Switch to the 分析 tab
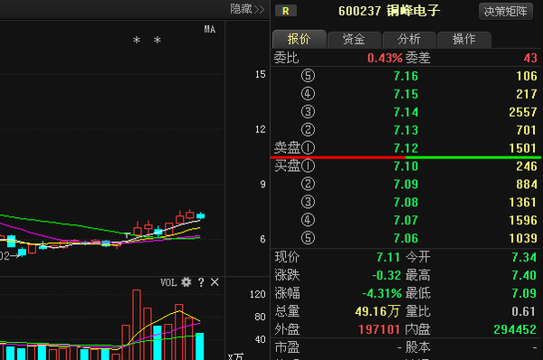Screen dimensions: 543x360 409,39
